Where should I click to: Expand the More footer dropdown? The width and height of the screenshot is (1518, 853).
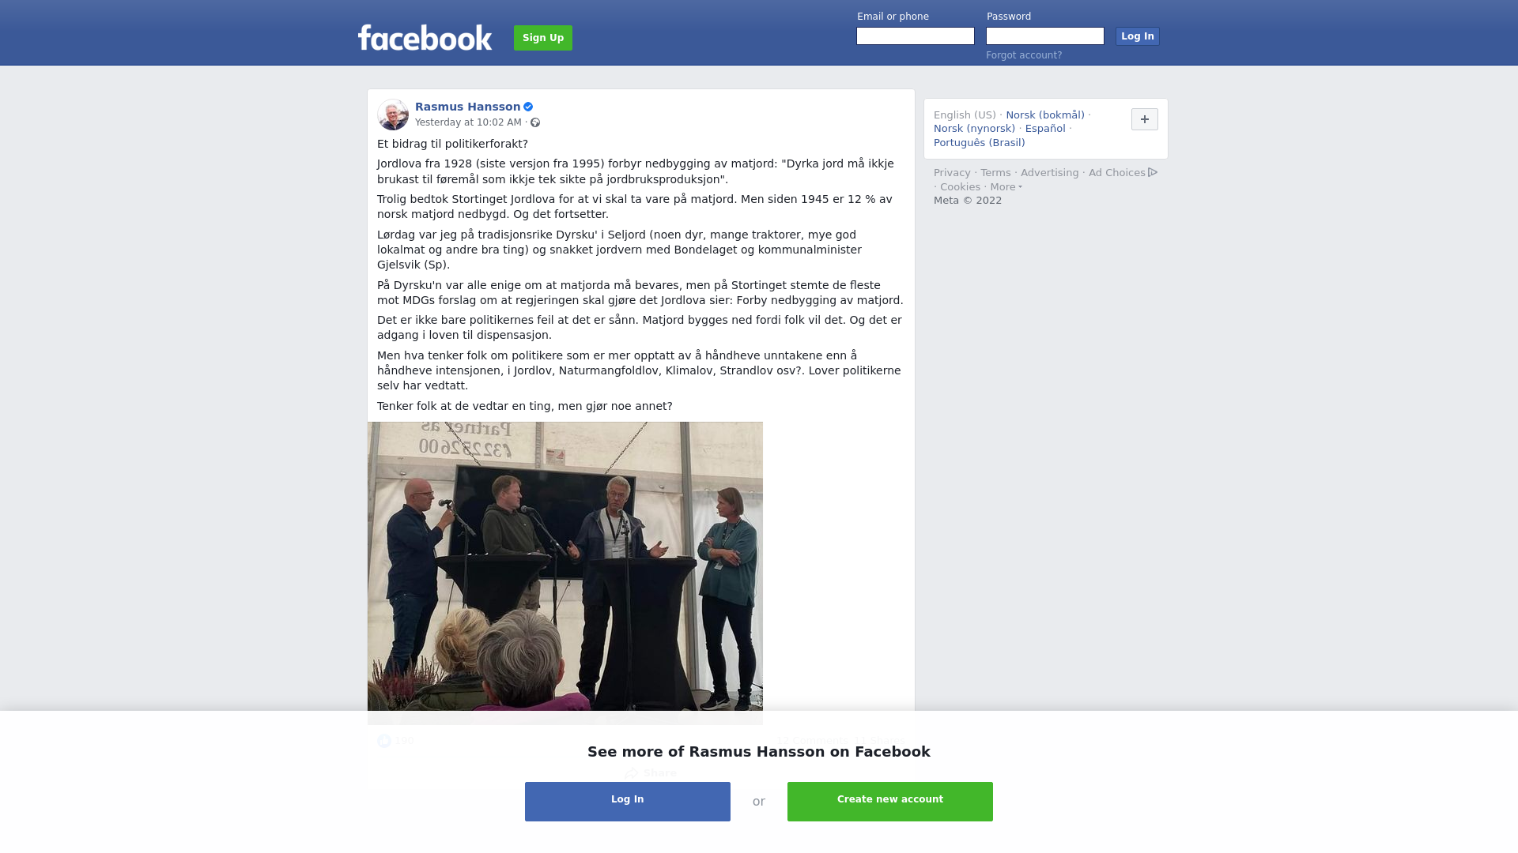[1006, 187]
